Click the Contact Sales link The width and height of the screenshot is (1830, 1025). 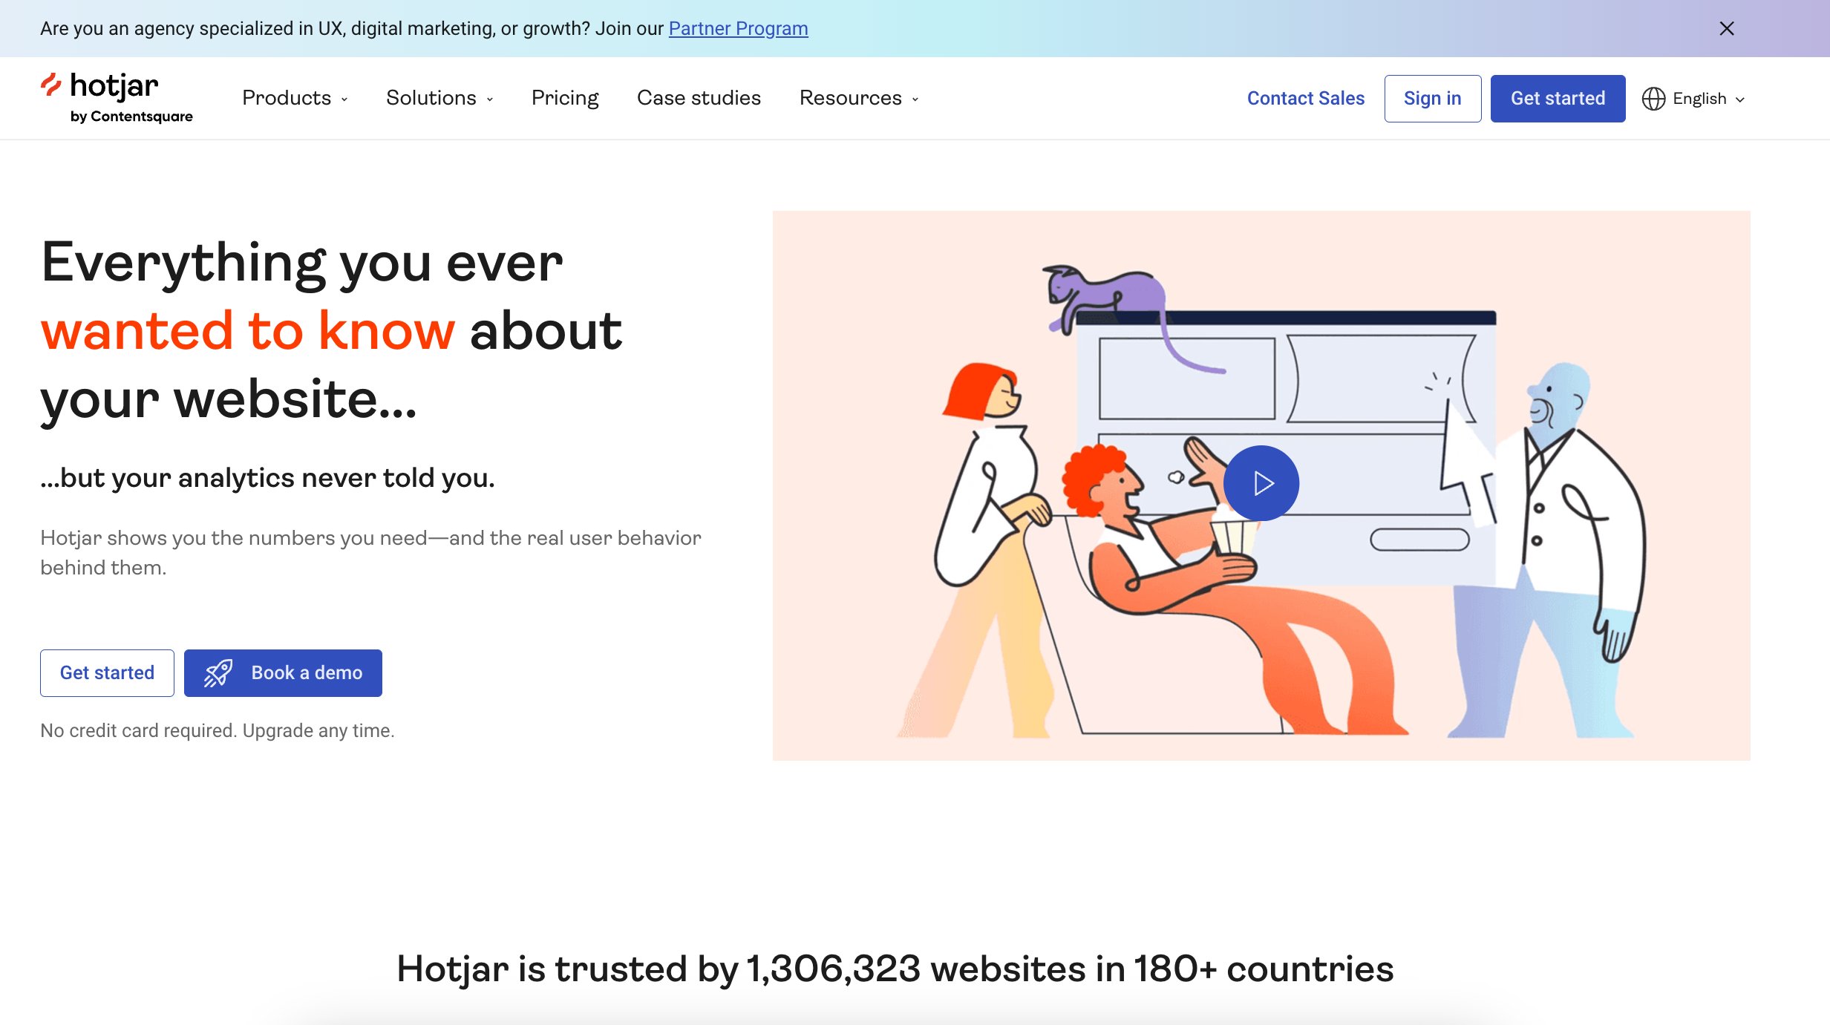coord(1305,98)
